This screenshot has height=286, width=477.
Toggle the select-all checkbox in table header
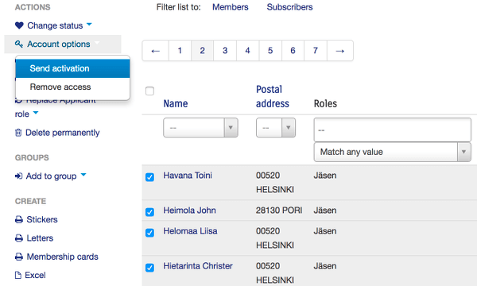coord(149,91)
